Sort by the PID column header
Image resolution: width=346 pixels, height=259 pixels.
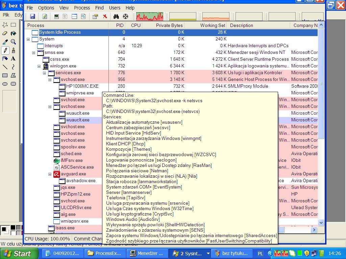117,25
